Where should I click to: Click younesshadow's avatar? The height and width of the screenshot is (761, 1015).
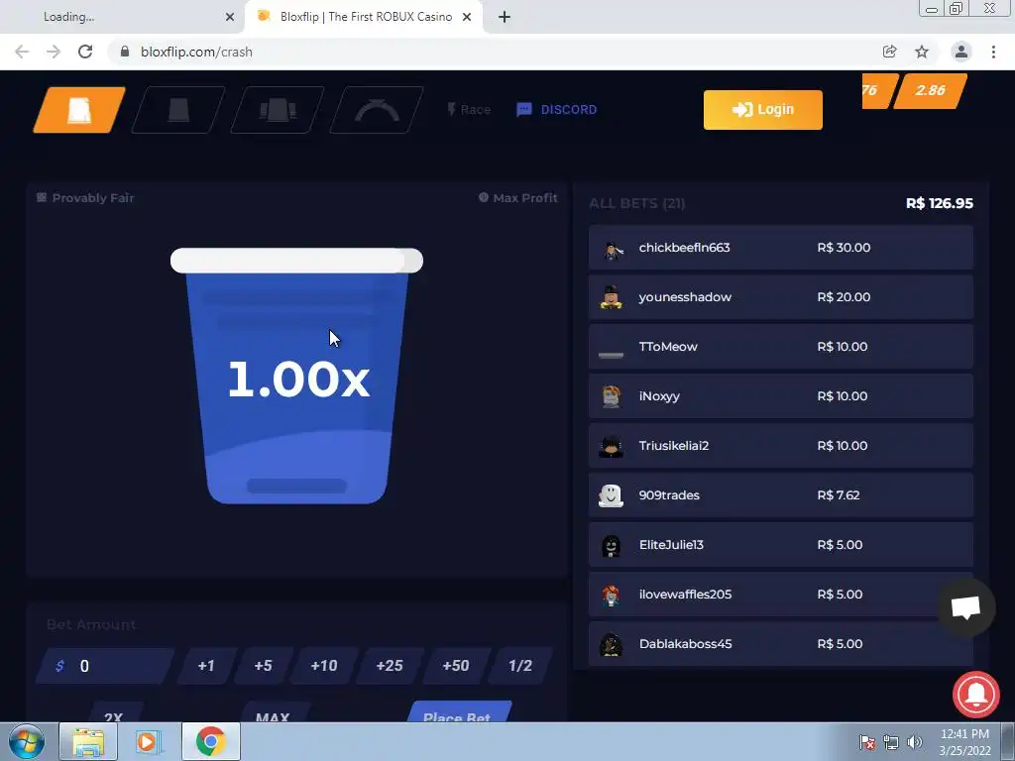coord(611,297)
